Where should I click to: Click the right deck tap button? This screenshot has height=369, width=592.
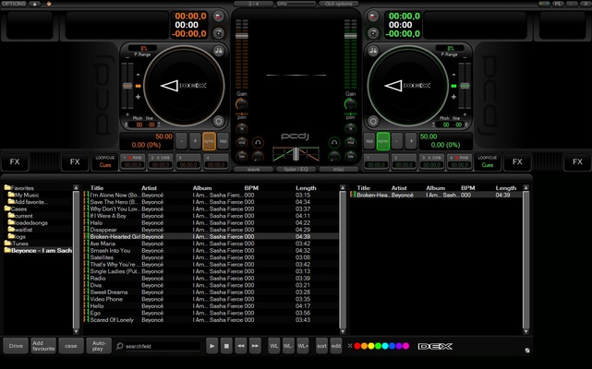(x=369, y=141)
